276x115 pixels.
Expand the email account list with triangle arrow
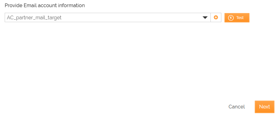(x=205, y=17)
